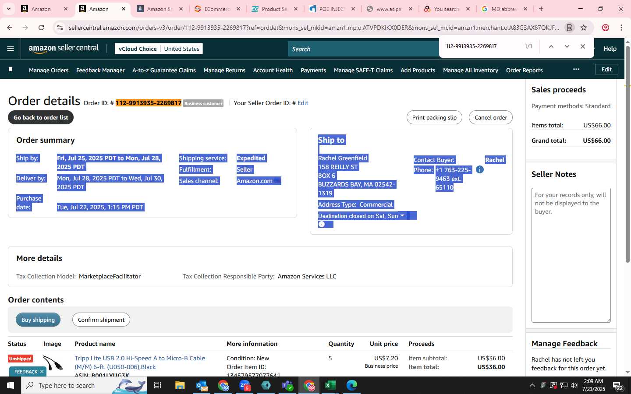Image resolution: width=631 pixels, height=394 pixels.
Task: Click the info icon below Destination closed
Action: tap(322, 224)
